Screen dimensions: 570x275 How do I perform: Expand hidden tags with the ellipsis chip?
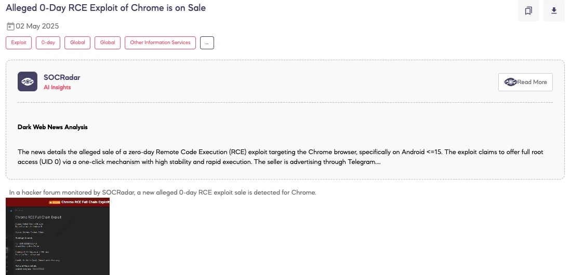click(x=207, y=43)
